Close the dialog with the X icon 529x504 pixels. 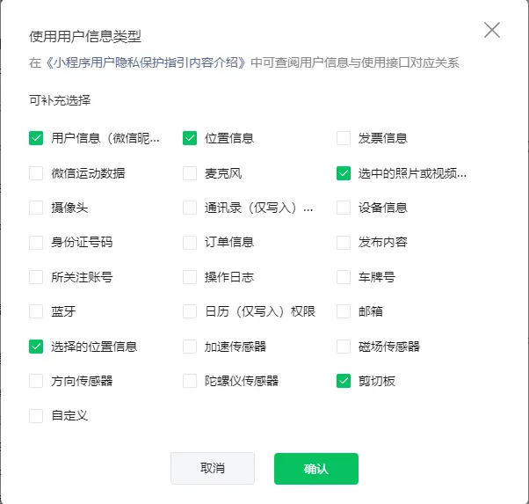tap(492, 30)
